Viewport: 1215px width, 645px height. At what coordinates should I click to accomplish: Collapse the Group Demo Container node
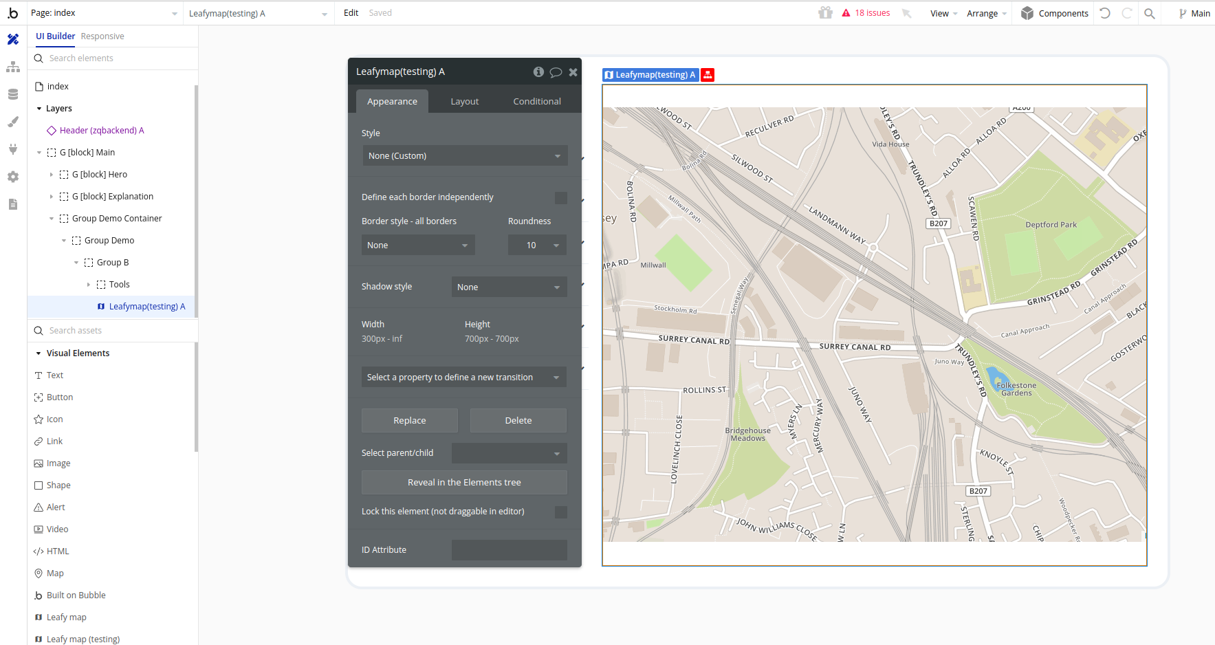pos(52,219)
